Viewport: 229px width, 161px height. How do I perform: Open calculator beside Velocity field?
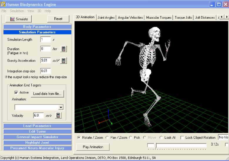click(58, 115)
